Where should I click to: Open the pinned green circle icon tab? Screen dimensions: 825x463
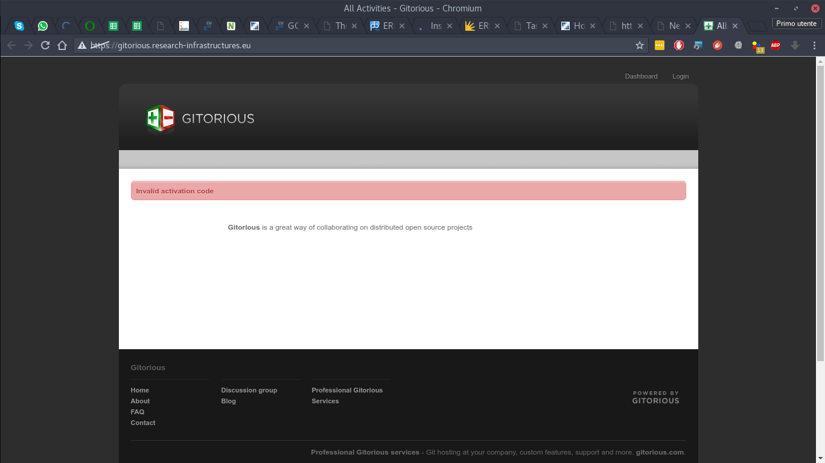pos(90,26)
